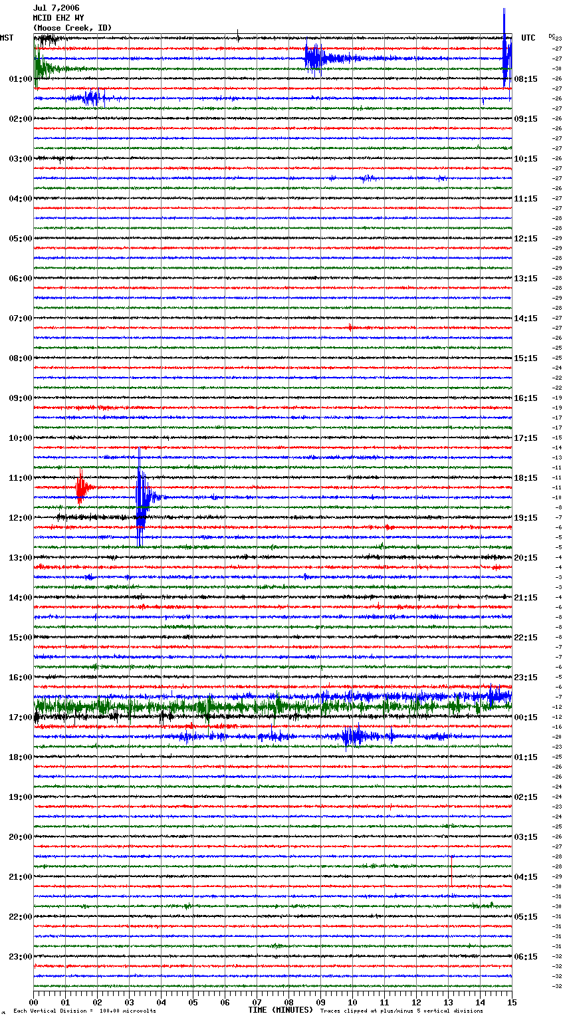This screenshot has width=565, height=1020.
Task: Click the "12:15" UTC time label
Action: tap(526, 239)
